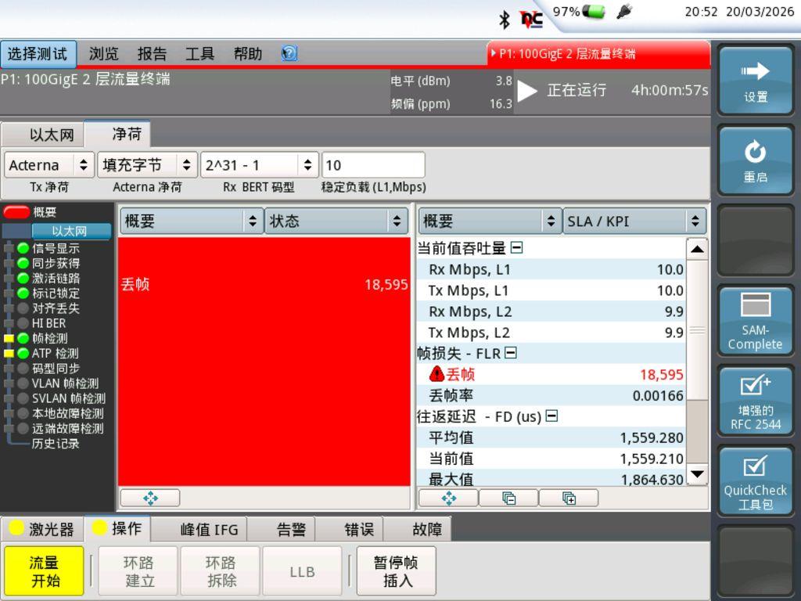801x601 pixels.
Task: Collapse the 帧损失 - FLR section
Action: pyautogui.click(x=511, y=353)
